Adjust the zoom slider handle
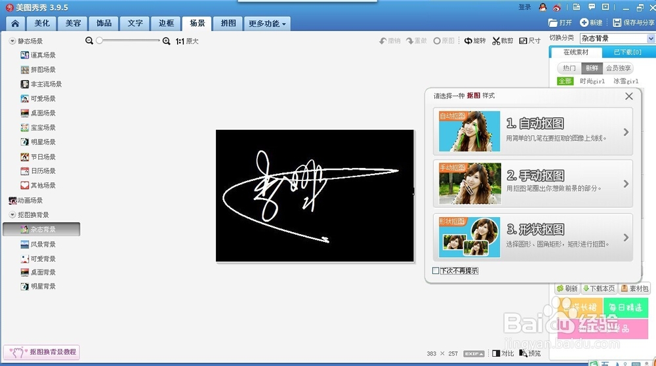 [x=99, y=41]
